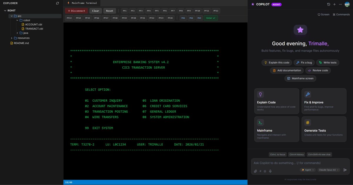Send the Copilot message
This screenshot has height=185, width=353.
(345, 170)
